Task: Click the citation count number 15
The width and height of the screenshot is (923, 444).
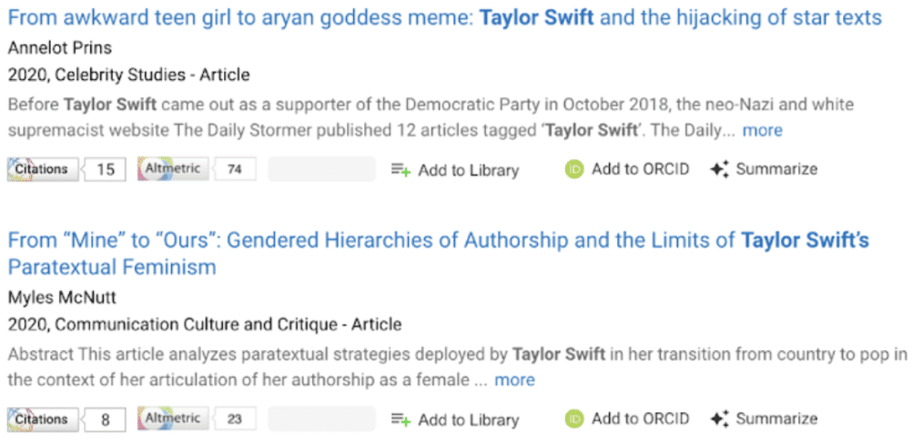Action: point(106,169)
